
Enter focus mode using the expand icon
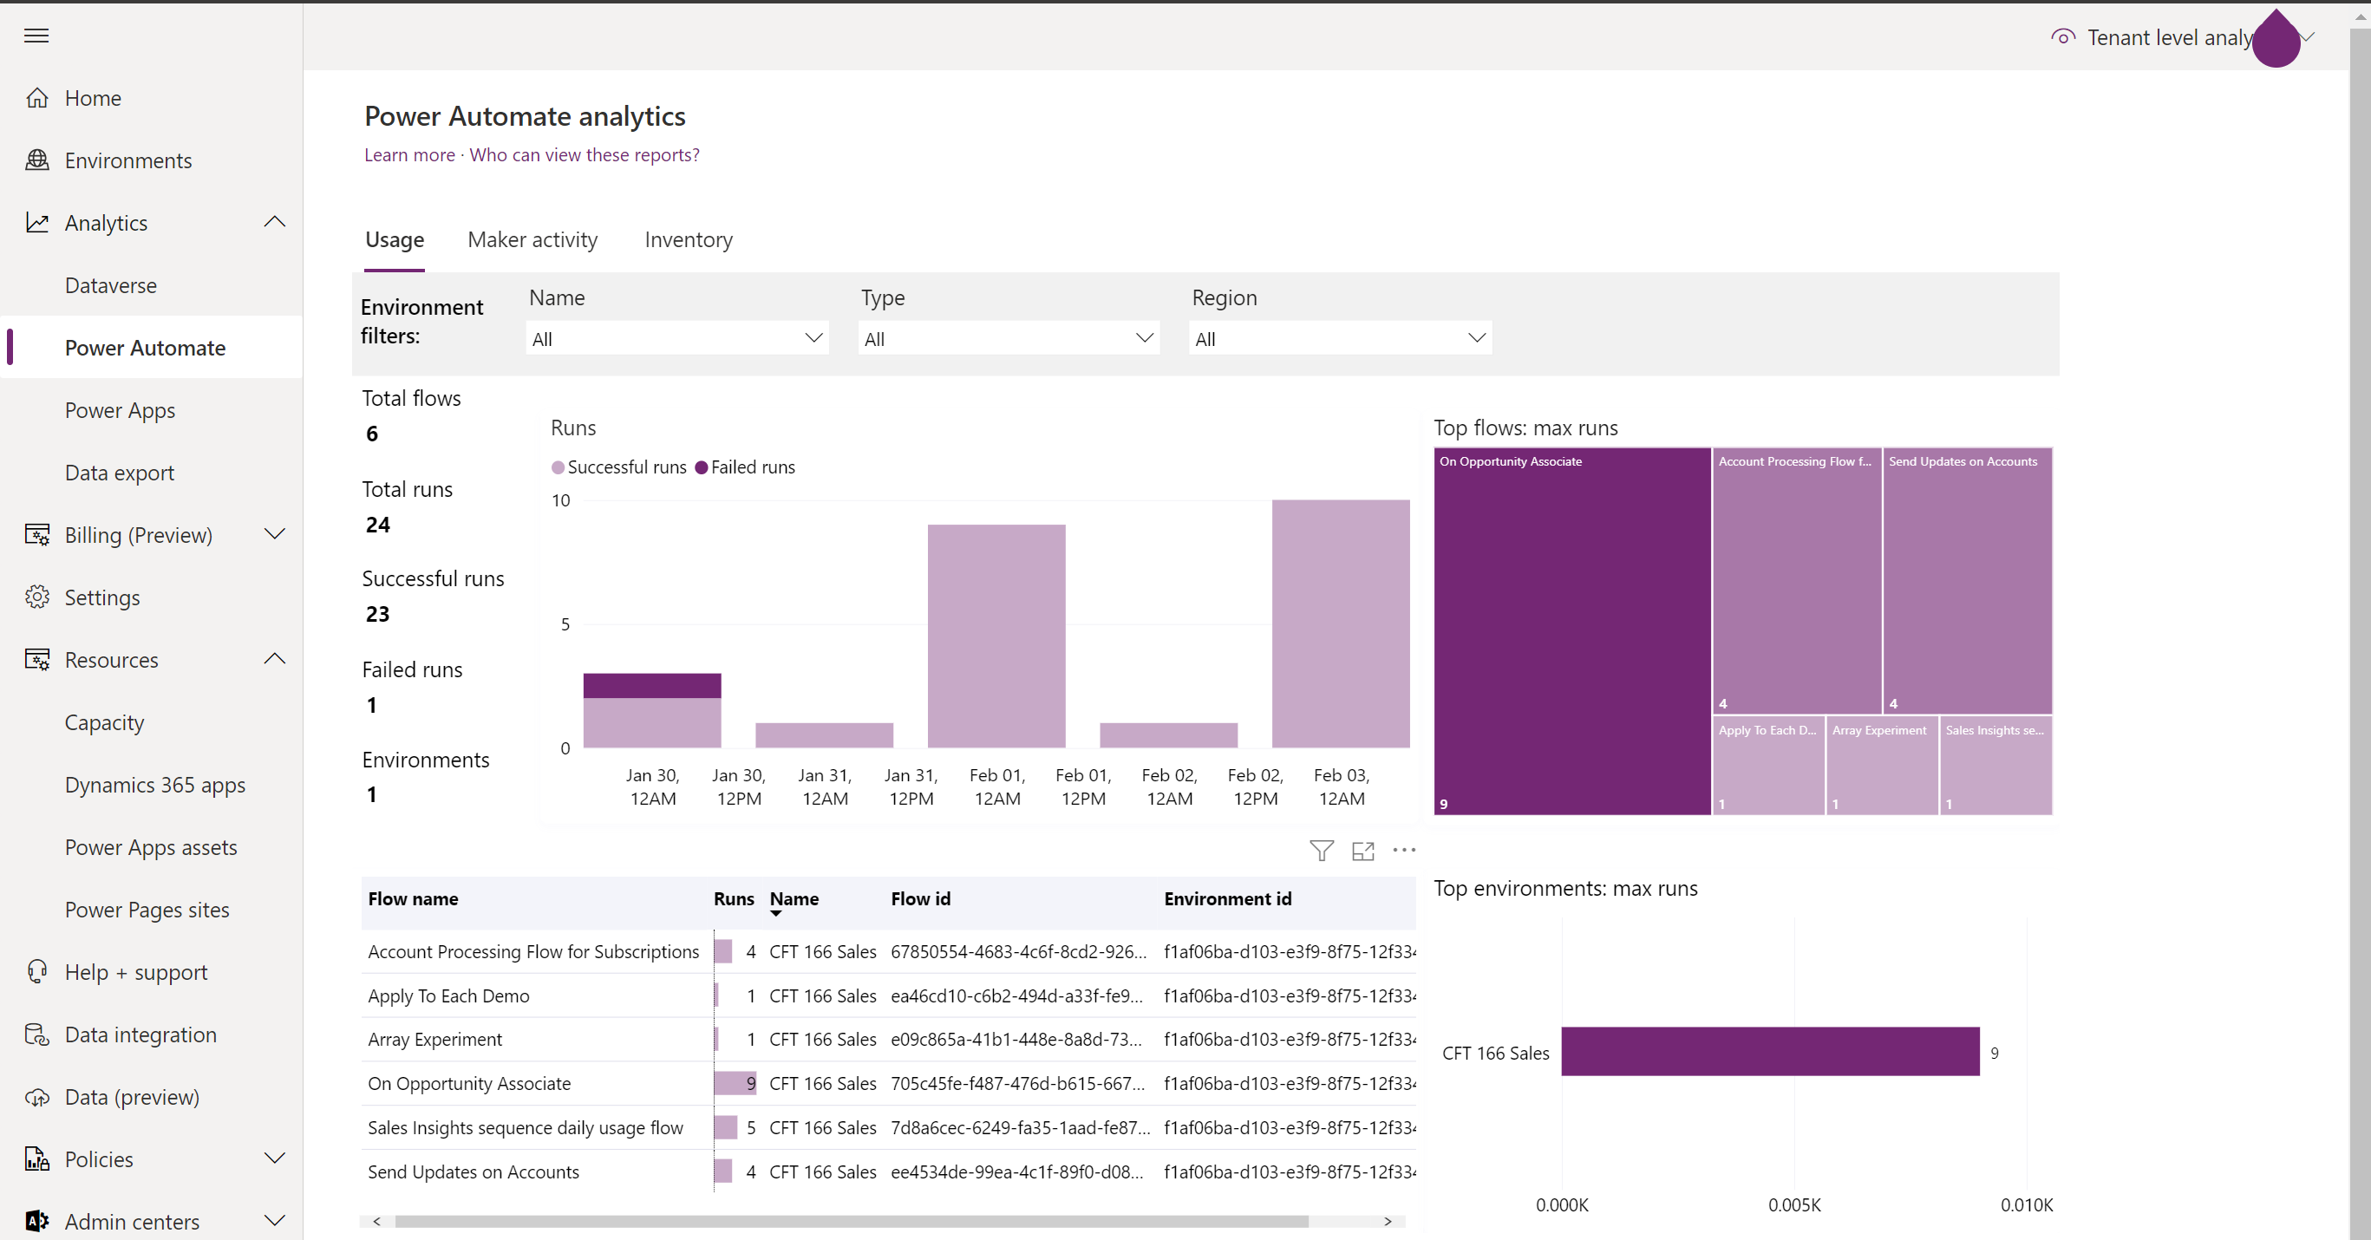click(x=1363, y=851)
